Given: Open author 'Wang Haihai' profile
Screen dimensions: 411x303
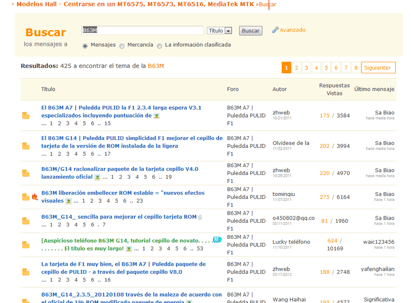Looking at the screenshot, I should pyautogui.click(x=289, y=300).
